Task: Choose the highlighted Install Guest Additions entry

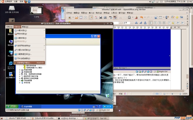Action: pyautogui.click(x=29, y=63)
